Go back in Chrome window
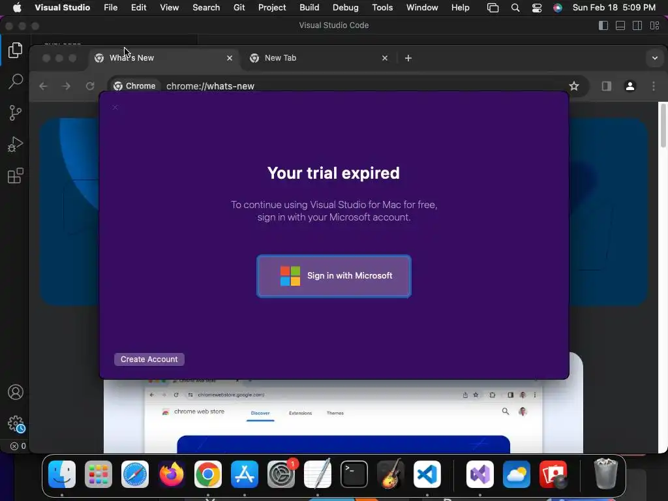This screenshot has width=668, height=501. (43, 86)
